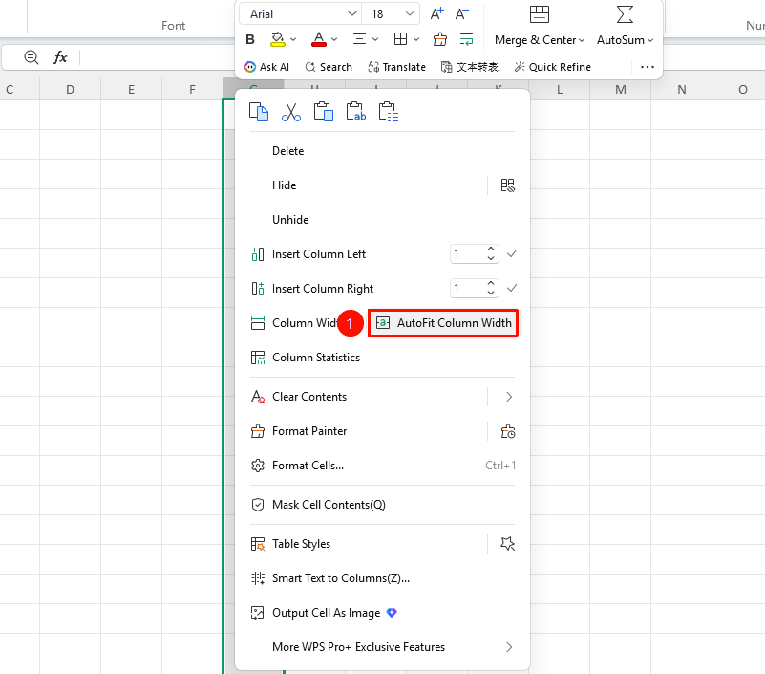Click the fx insert function icon
Screen dimensions: 765x674
point(60,57)
